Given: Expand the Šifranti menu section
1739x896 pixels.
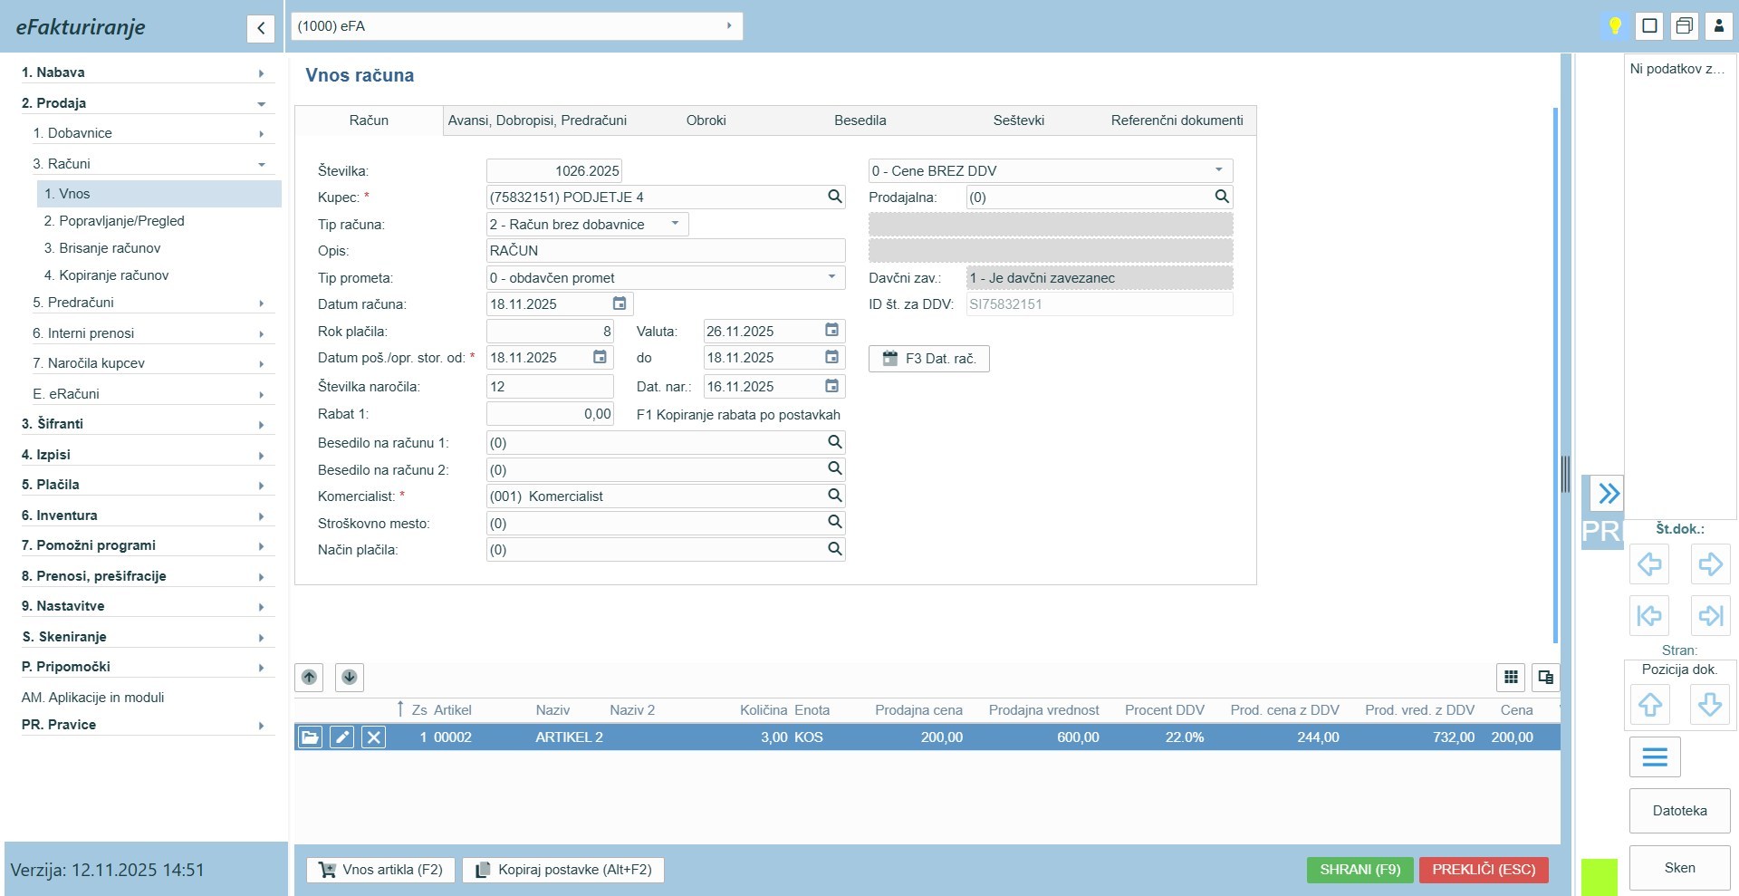Looking at the screenshot, I should click(145, 424).
